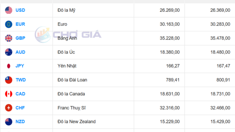This screenshot has height=132, width=235.
Task: Select the New Zealand flag icon
Action: (8, 122)
